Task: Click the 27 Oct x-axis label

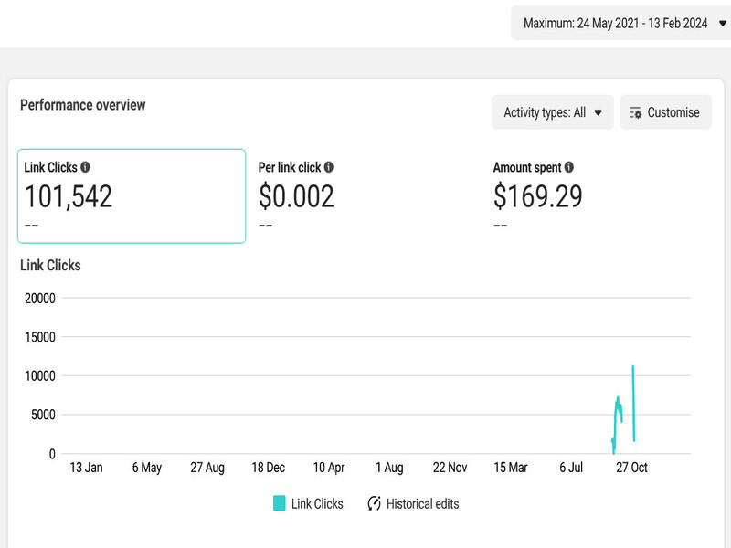Action: click(x=631, y=468)
